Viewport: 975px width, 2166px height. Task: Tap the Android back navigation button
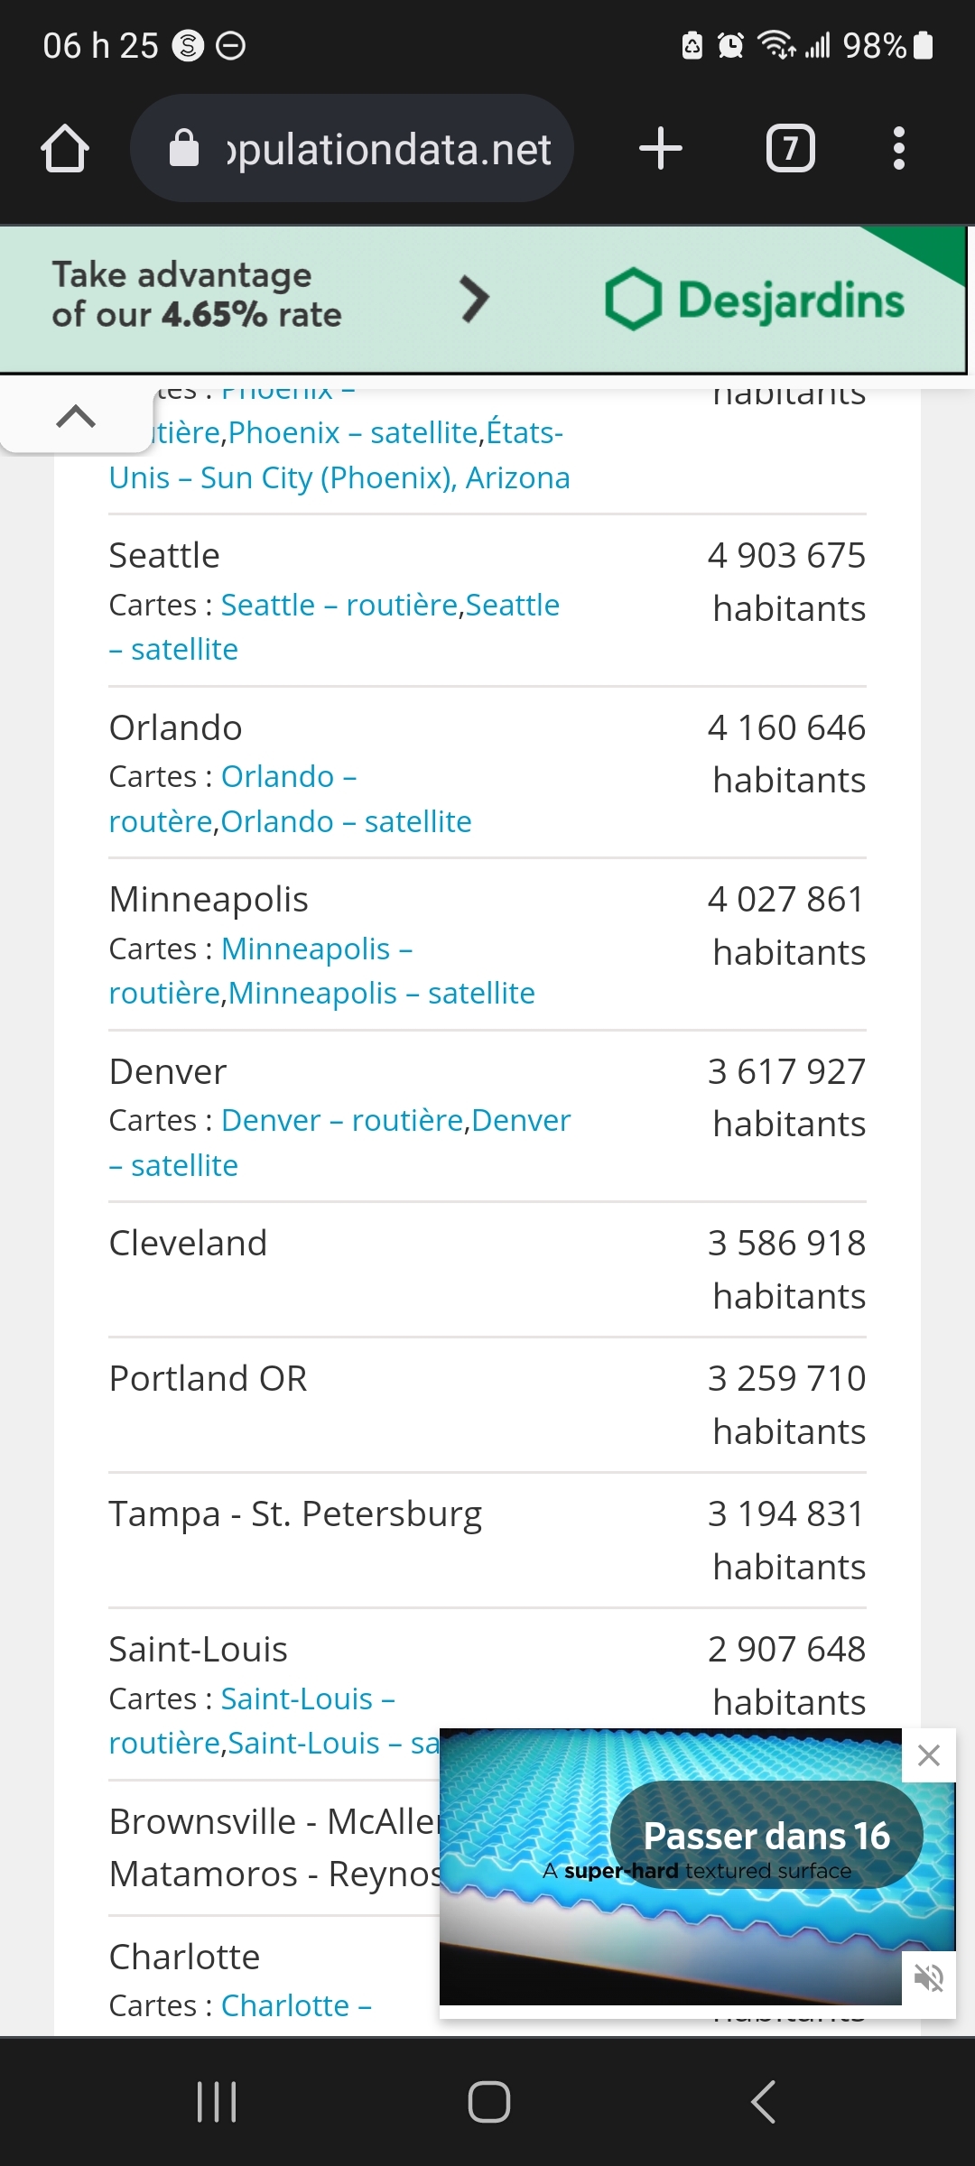[x=764, y=2102]
